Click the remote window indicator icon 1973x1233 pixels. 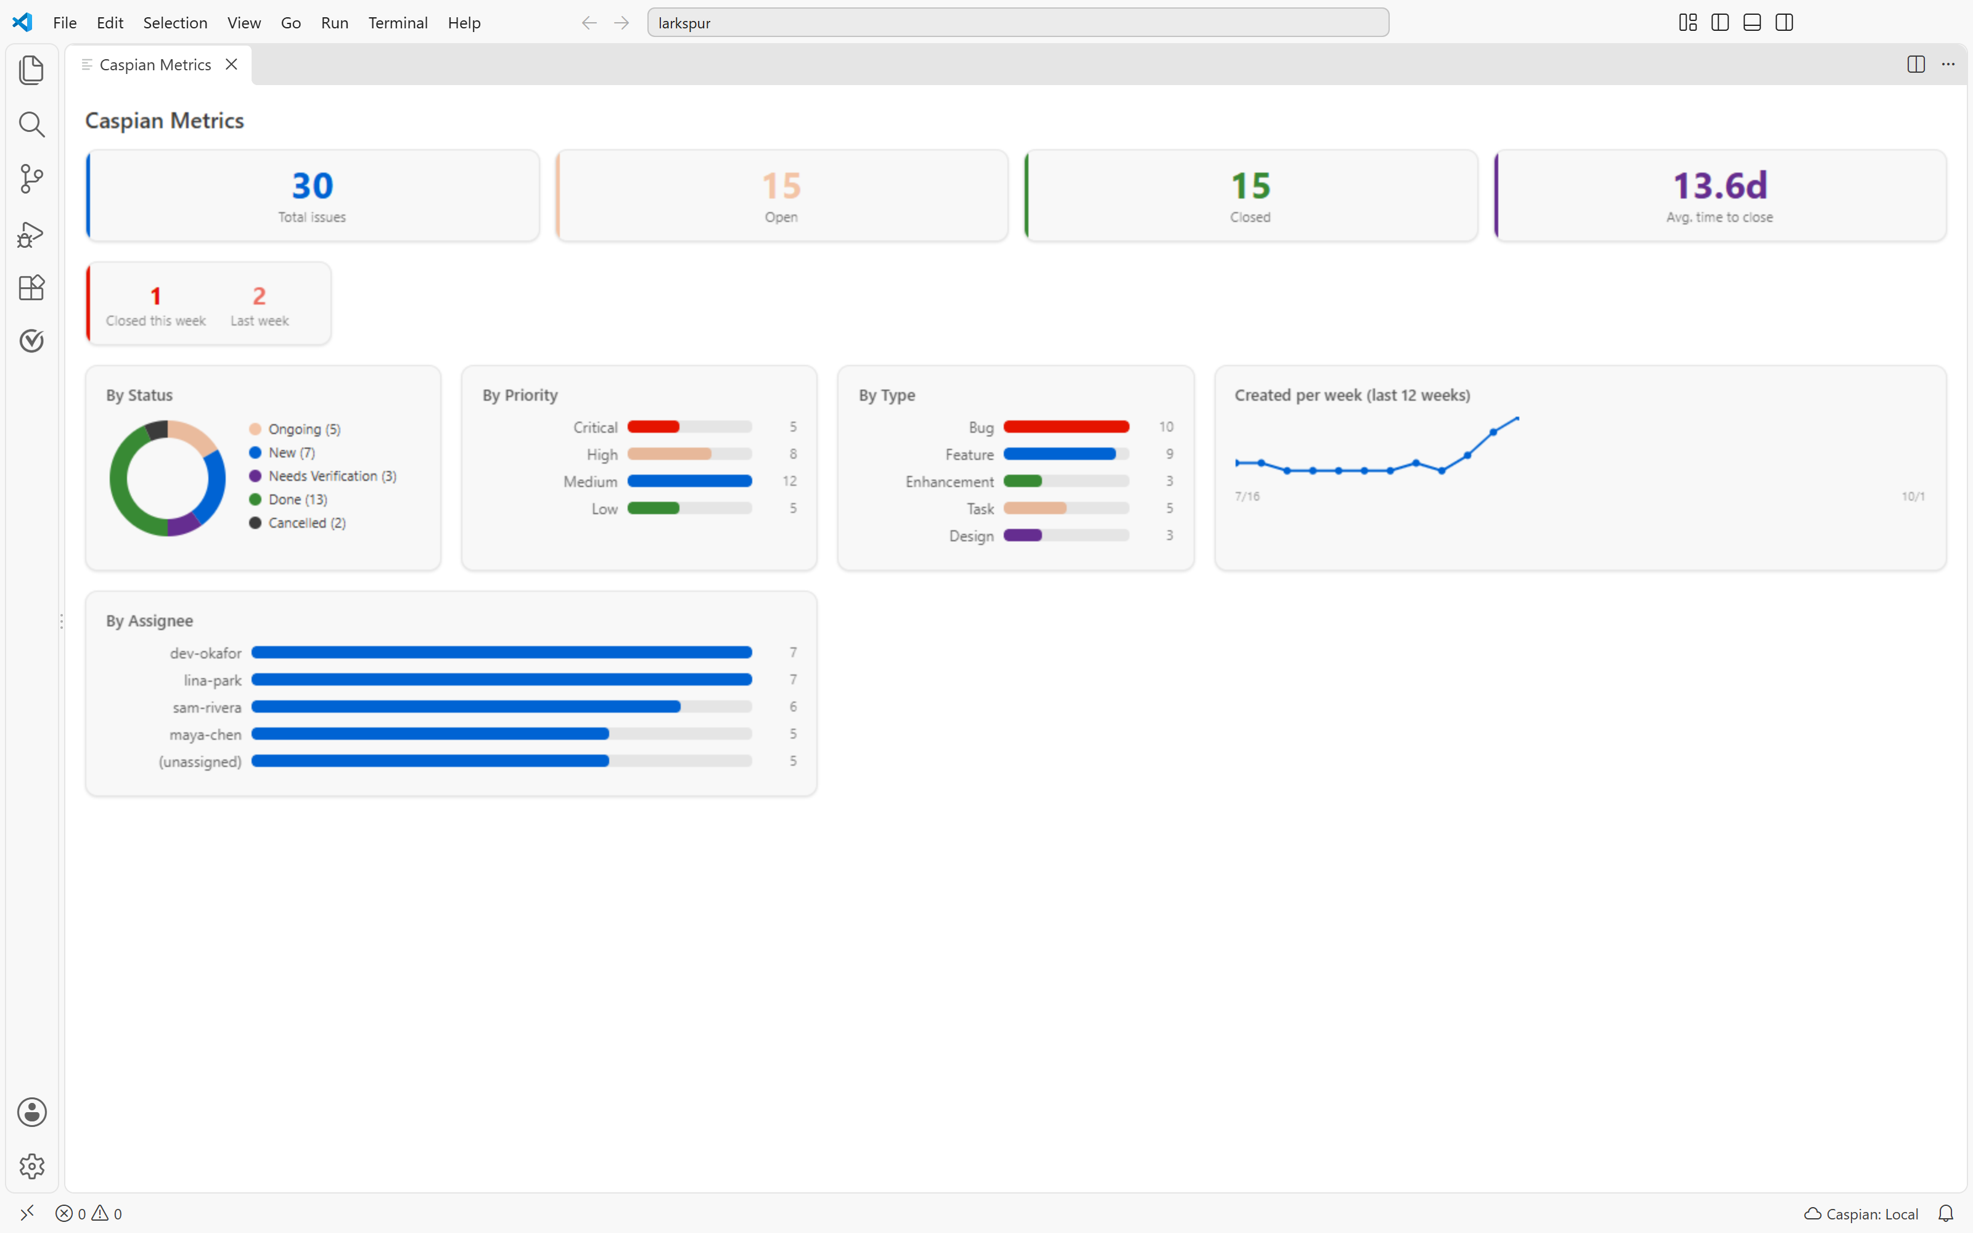(x=27, y=1213)
